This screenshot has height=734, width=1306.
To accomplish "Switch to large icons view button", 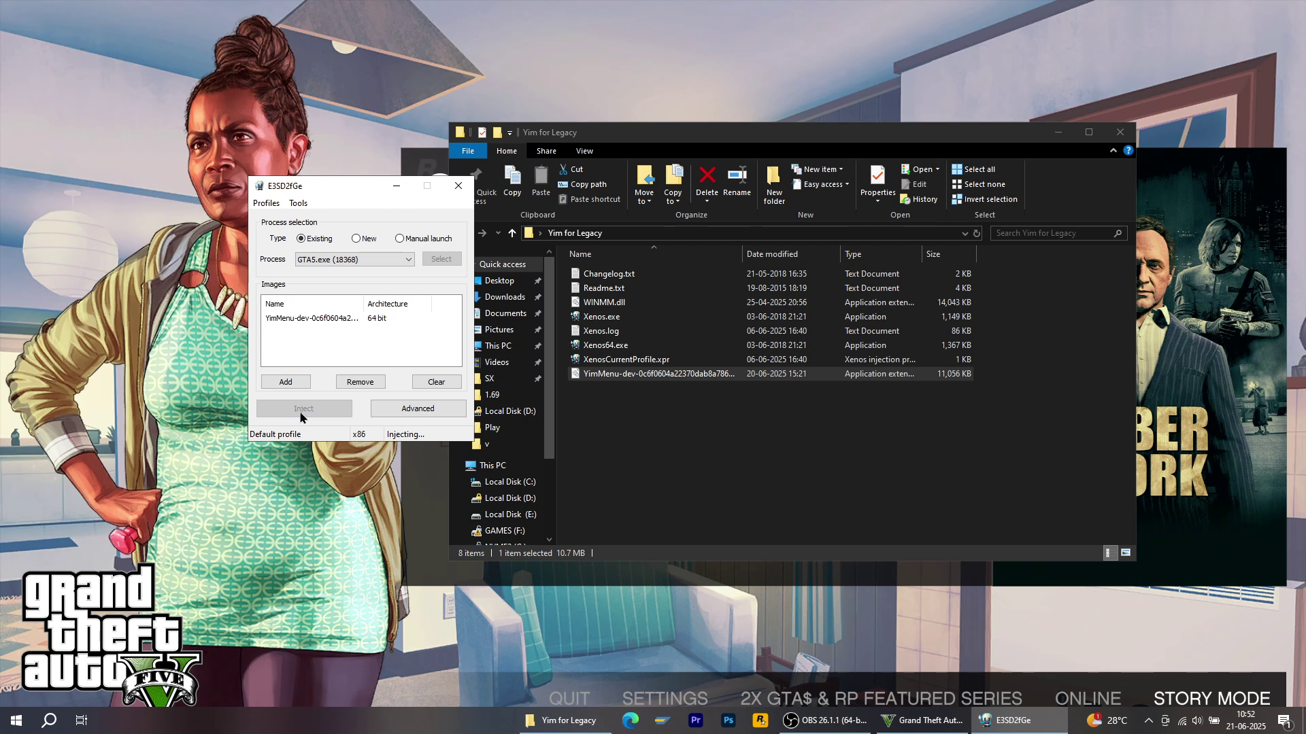I will [x=1126, y=553].
